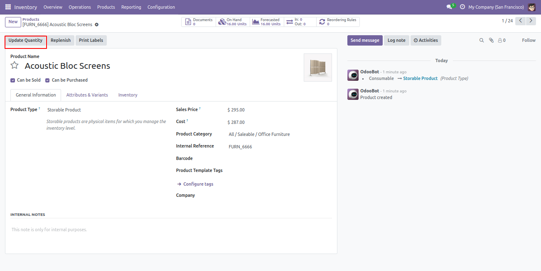Screen dimensions: 541x271
Task: Open the Company dropdown field
Action: click(x=280, y=195)
